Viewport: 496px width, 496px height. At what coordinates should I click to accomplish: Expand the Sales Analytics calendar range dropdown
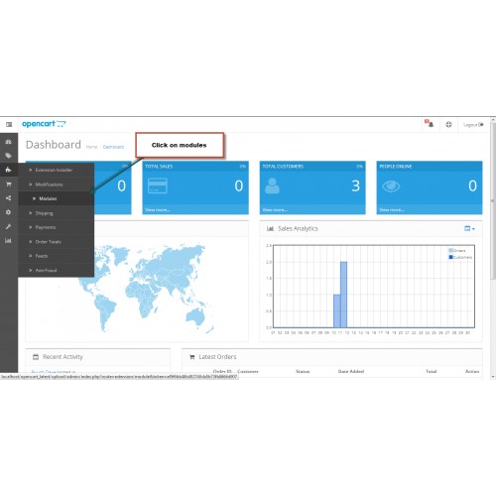pos(469,228)
